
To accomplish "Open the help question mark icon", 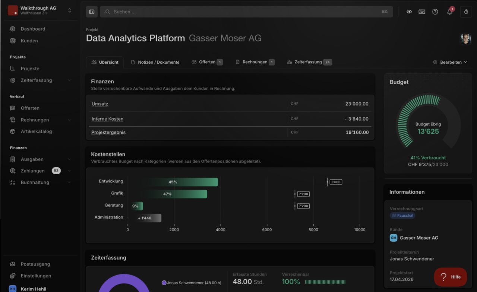I will click(435, 12).
